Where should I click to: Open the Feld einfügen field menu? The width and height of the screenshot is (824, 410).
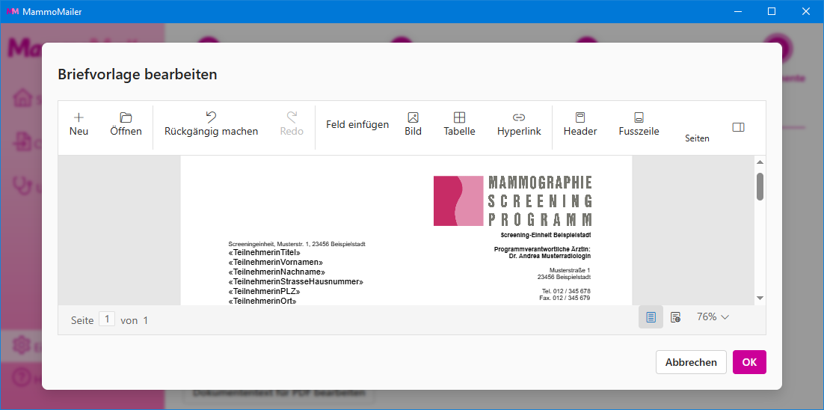(x=357, y=125)
